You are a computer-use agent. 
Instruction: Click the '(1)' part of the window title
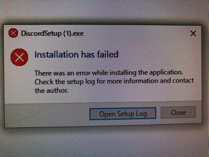pyautogui.click(x=68, y=33)
